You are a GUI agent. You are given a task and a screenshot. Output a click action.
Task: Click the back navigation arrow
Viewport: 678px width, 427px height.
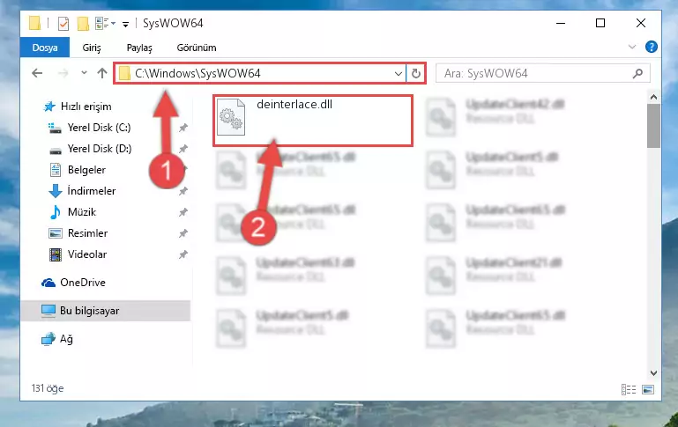[37, 73]
